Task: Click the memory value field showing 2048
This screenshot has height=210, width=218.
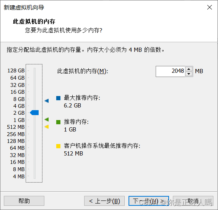Action: point(171,71)
